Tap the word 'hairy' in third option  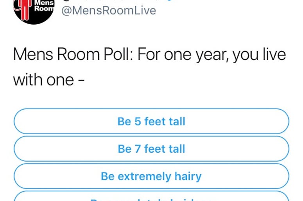click(188, 176)
